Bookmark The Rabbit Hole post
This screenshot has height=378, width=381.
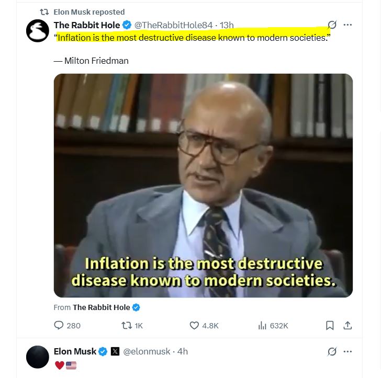pyautogui.click(x=330, y=325)
